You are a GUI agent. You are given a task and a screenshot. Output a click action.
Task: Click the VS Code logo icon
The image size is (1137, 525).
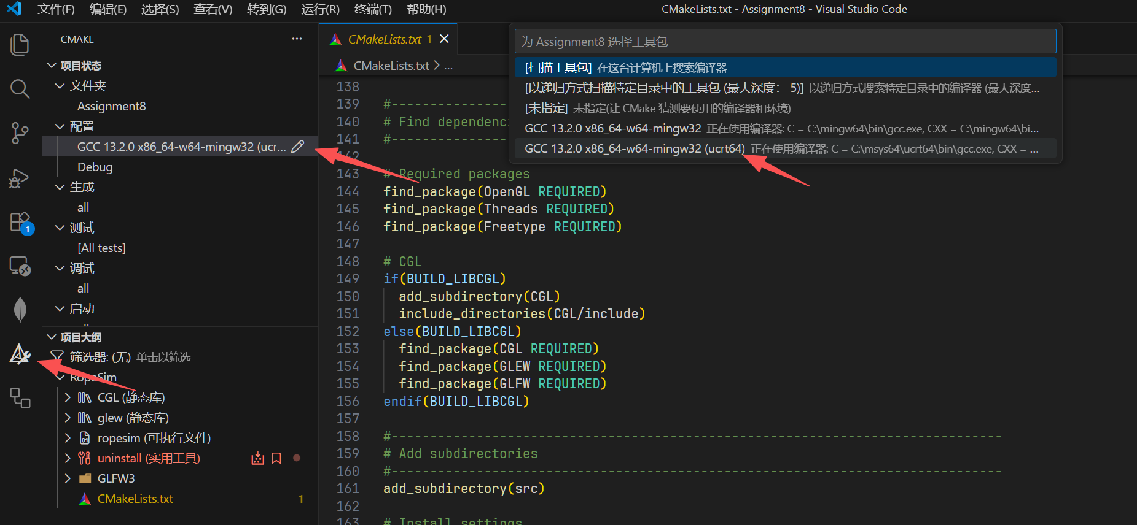(14, 9)
